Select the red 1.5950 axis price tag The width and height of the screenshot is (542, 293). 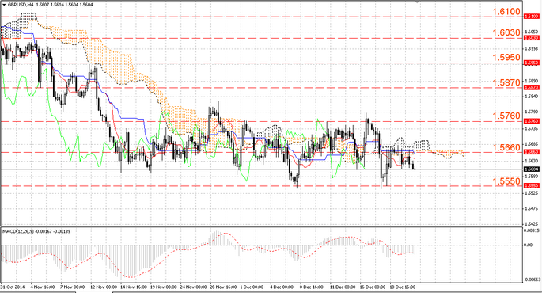pyautogui.click(x=532, y=63)
